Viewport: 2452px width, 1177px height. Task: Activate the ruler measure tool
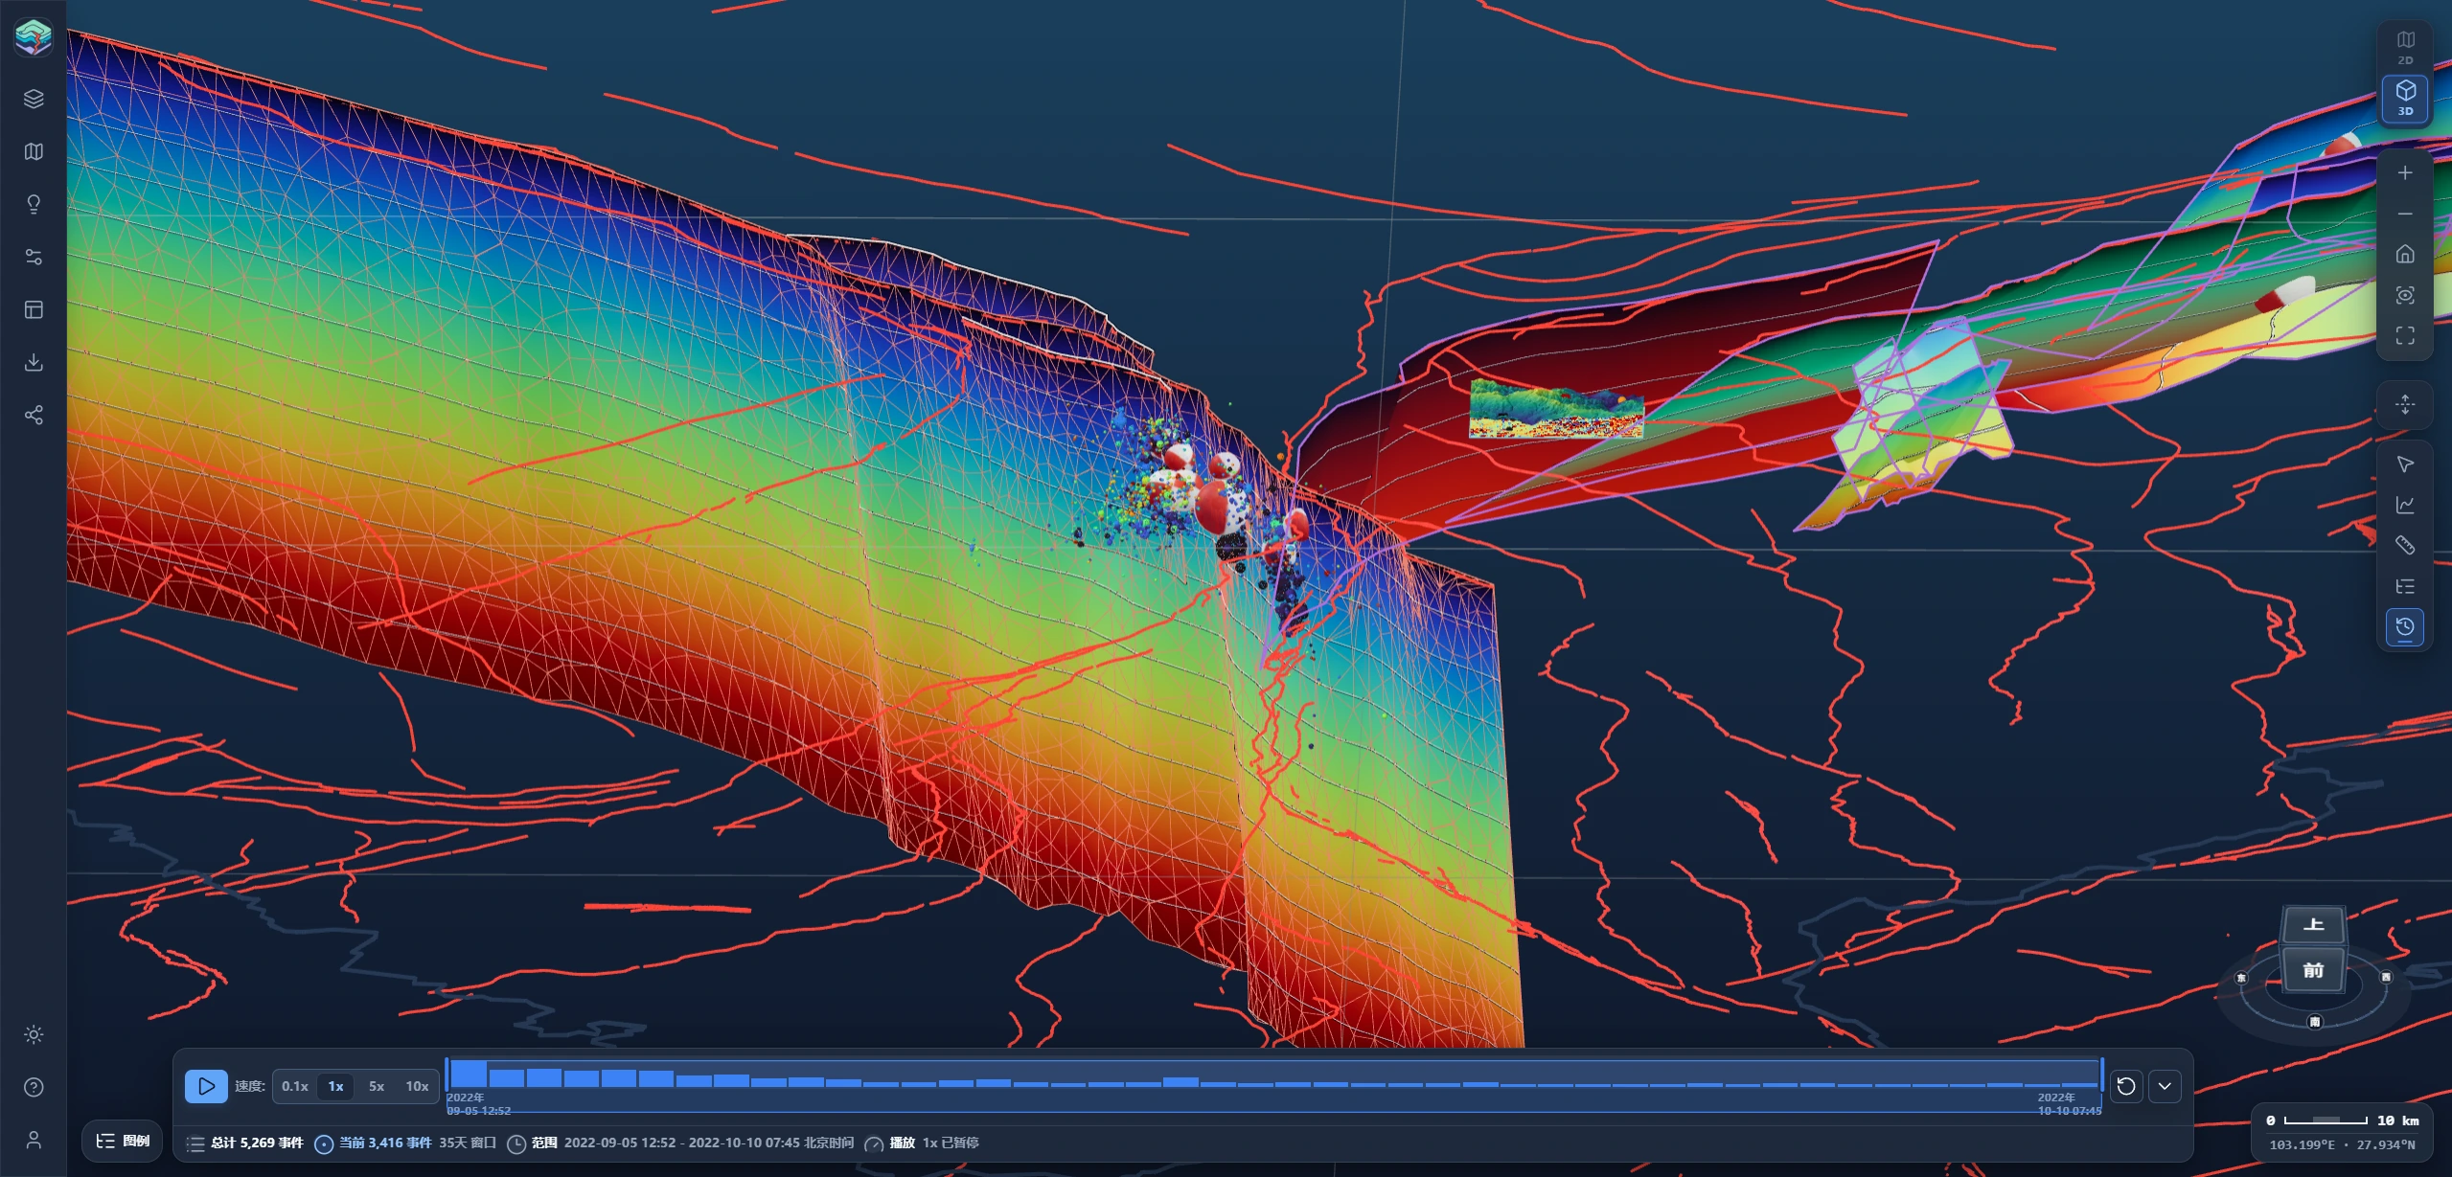pyautogui.click(x=2405, y=546)
